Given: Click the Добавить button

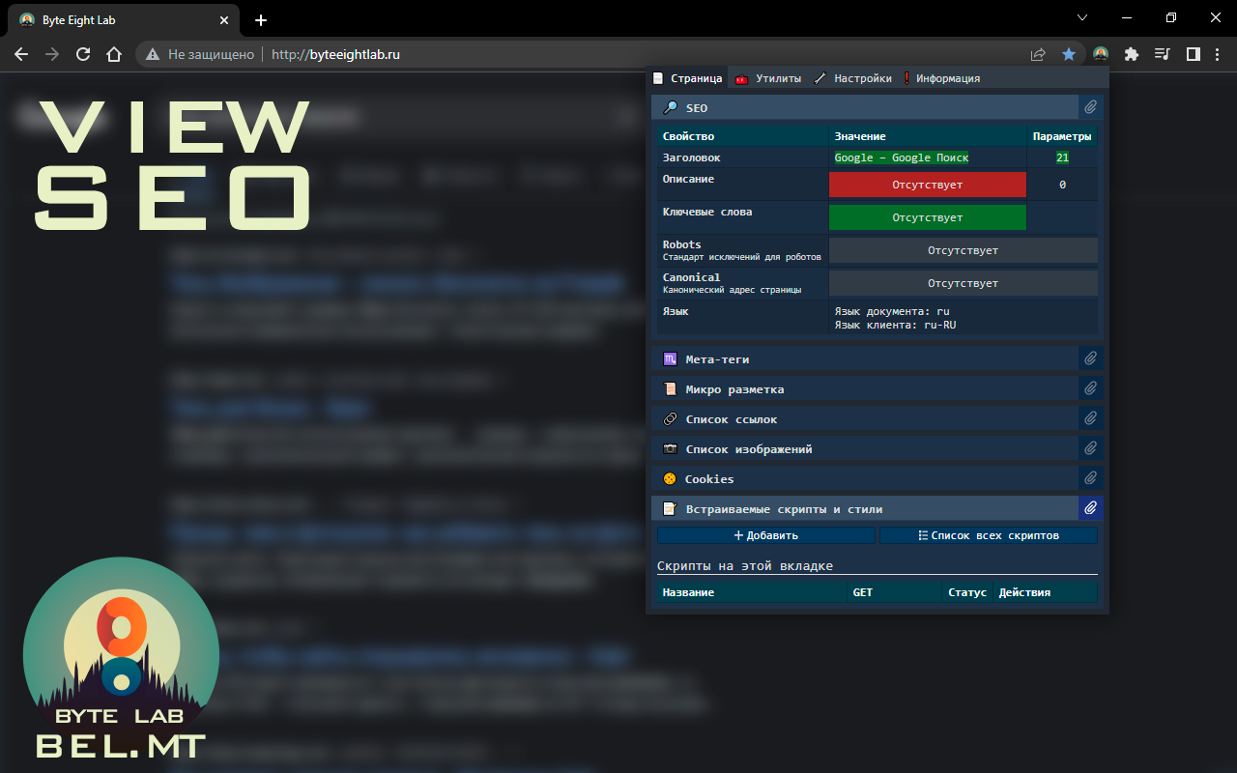Looking at the screenshot, I should coord(765,535).
